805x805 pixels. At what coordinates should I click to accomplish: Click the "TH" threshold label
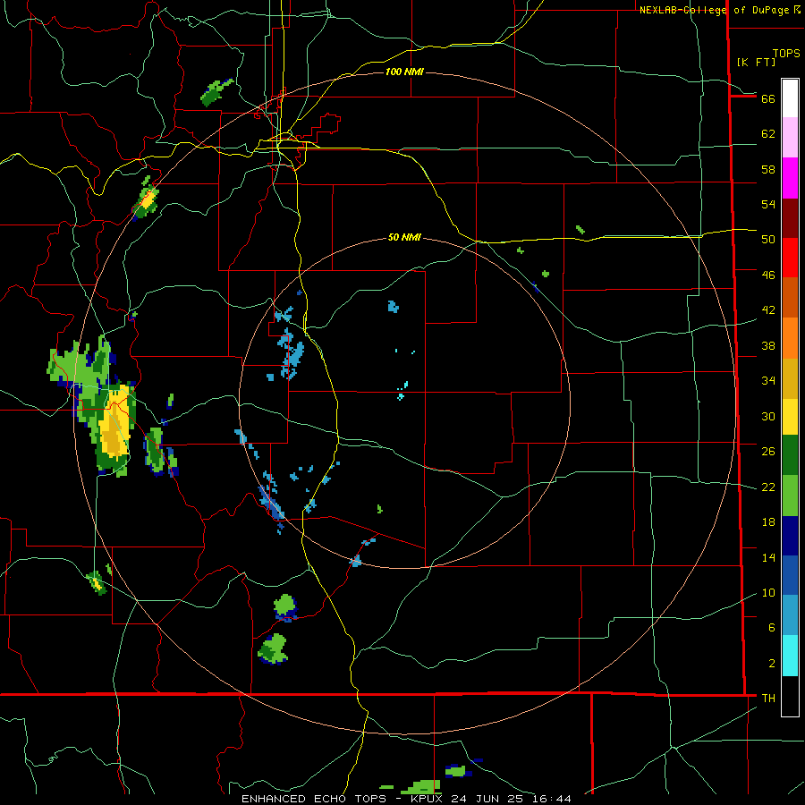[768, 699]
